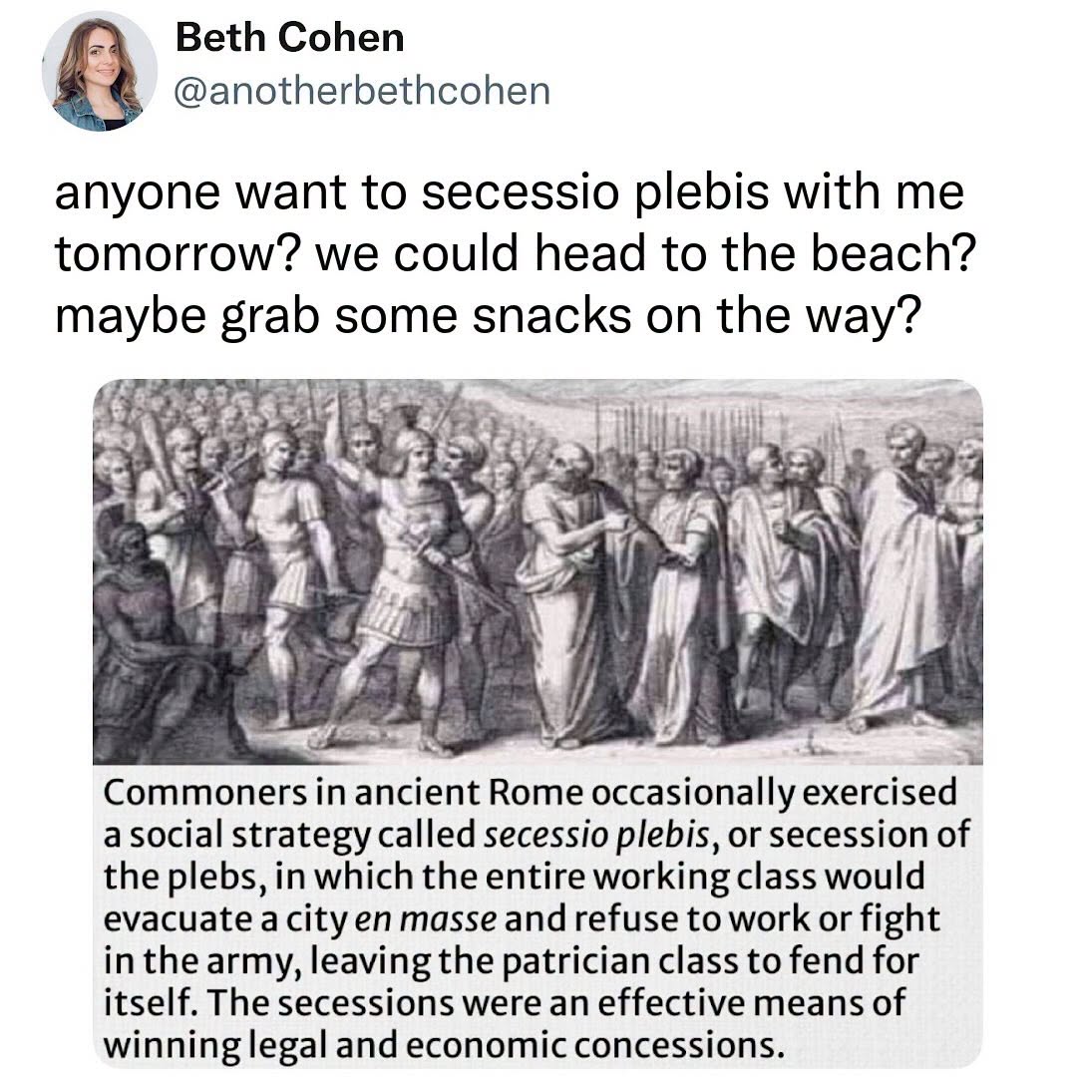
Task: Open Beth Cohen's profile avatar
Action: pos(99,72)
